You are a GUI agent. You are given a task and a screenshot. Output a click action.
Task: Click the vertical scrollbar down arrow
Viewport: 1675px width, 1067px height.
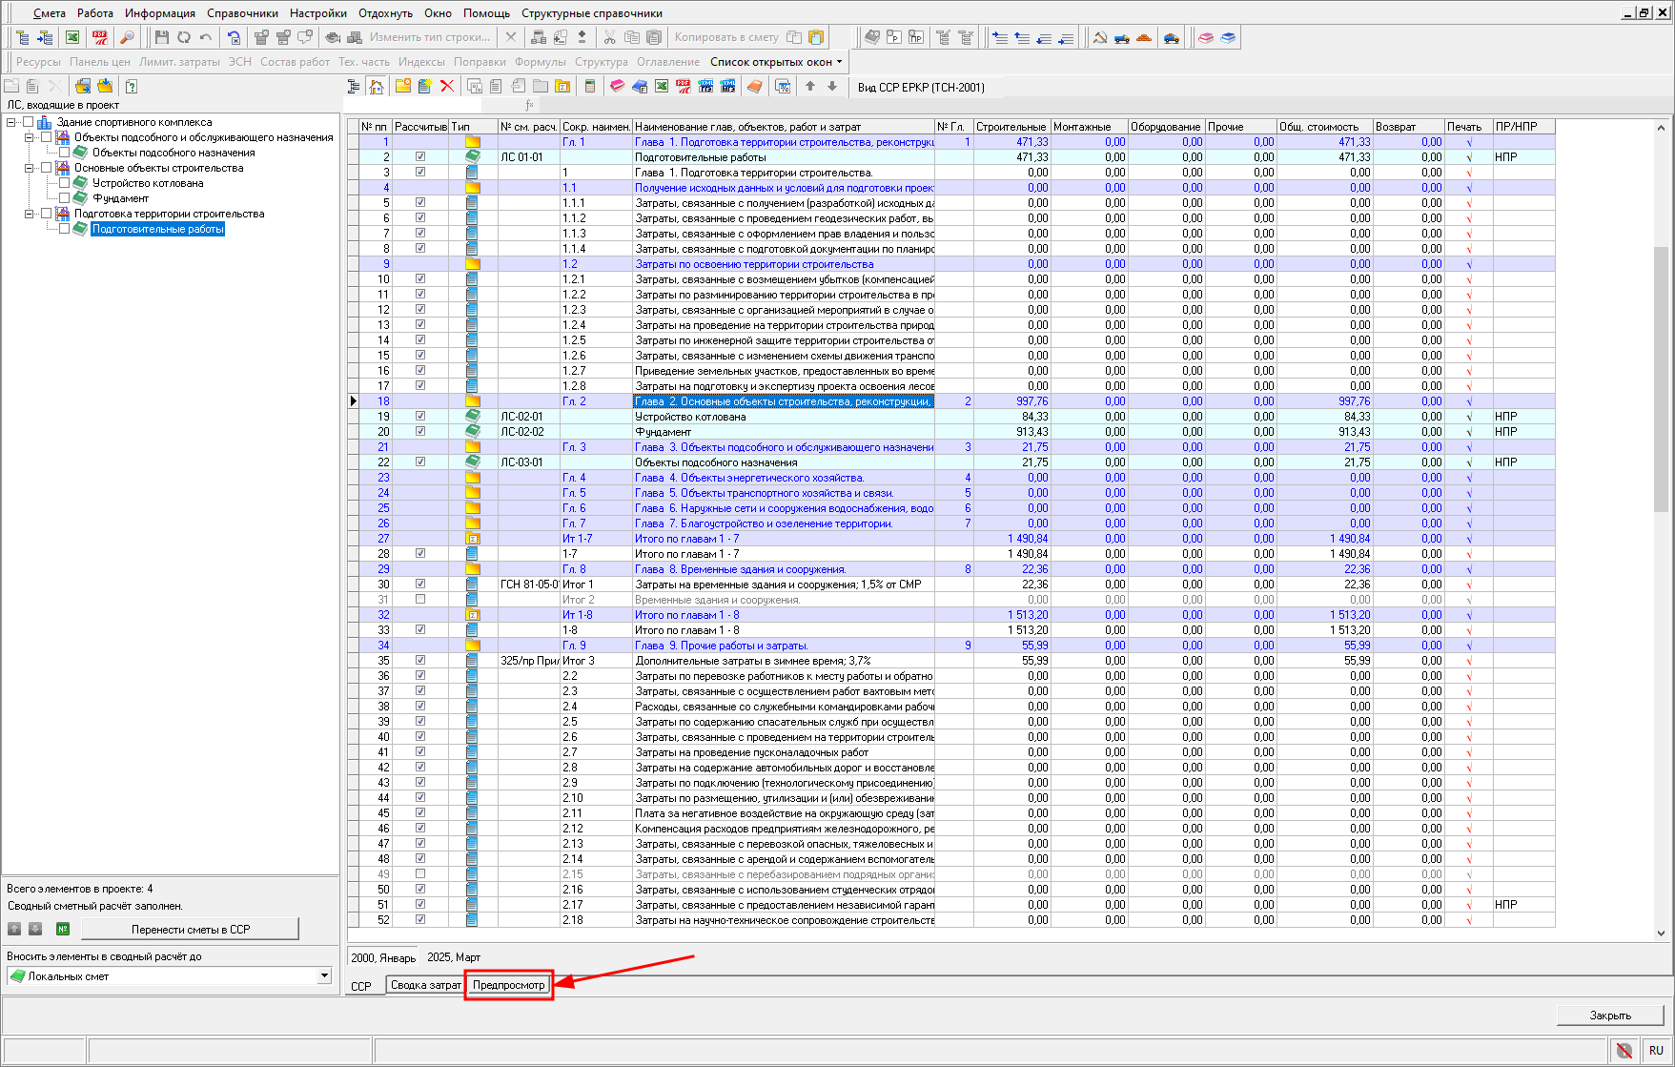pos(1661,934)
